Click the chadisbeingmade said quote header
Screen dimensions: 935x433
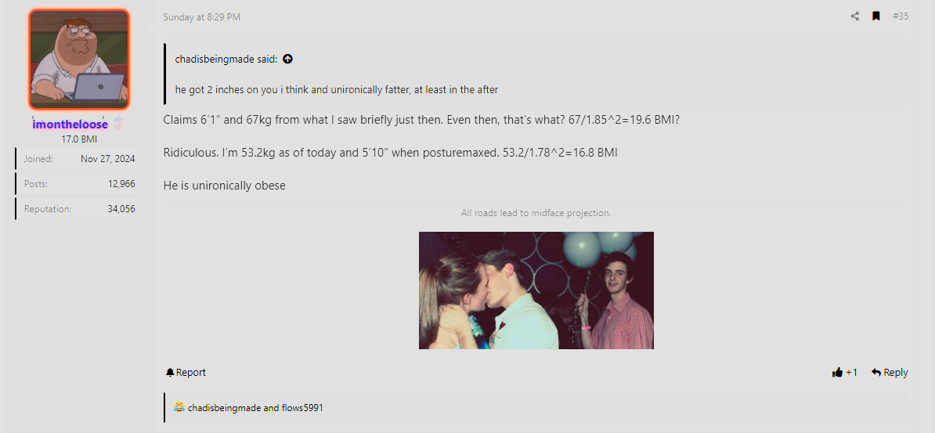(x=226, y=59)
